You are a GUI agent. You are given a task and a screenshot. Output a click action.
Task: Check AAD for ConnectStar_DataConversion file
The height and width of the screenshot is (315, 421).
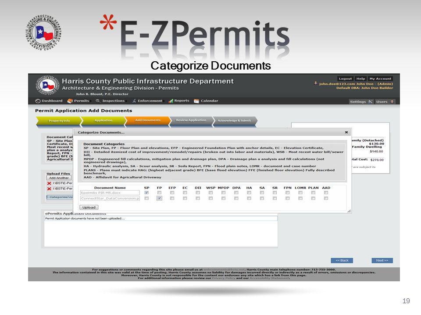pyautogui.click(x=326, y=199)
